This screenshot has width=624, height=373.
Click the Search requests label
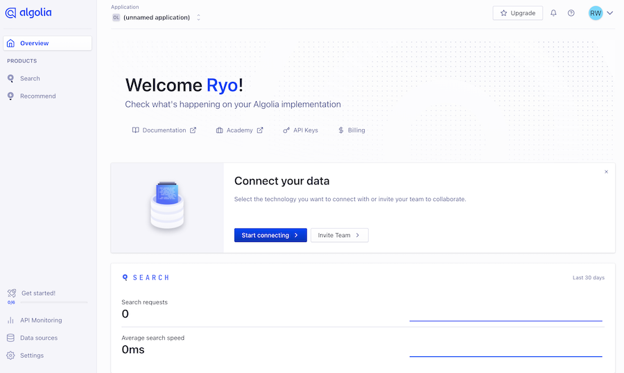(144, 302)
